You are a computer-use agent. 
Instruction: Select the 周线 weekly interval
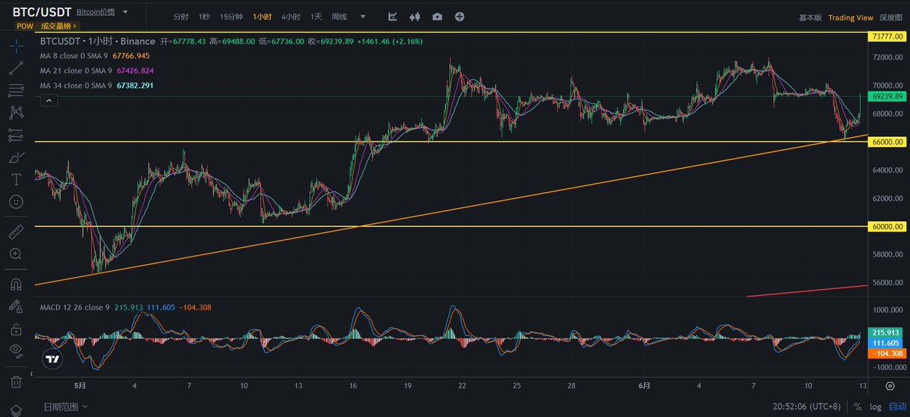[340, 17]
